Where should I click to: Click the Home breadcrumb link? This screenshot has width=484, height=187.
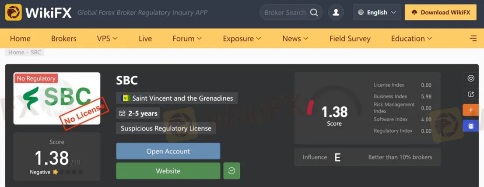click(x=16, y=52)
